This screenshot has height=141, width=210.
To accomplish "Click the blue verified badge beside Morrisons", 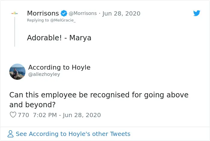I will click(64, 13).
